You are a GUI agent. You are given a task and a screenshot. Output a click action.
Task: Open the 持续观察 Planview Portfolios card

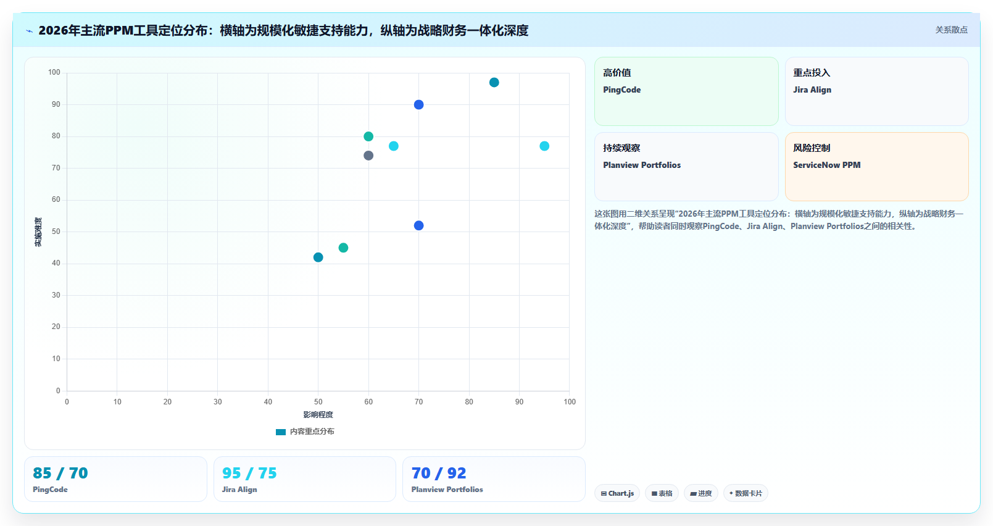click(686, 167)
